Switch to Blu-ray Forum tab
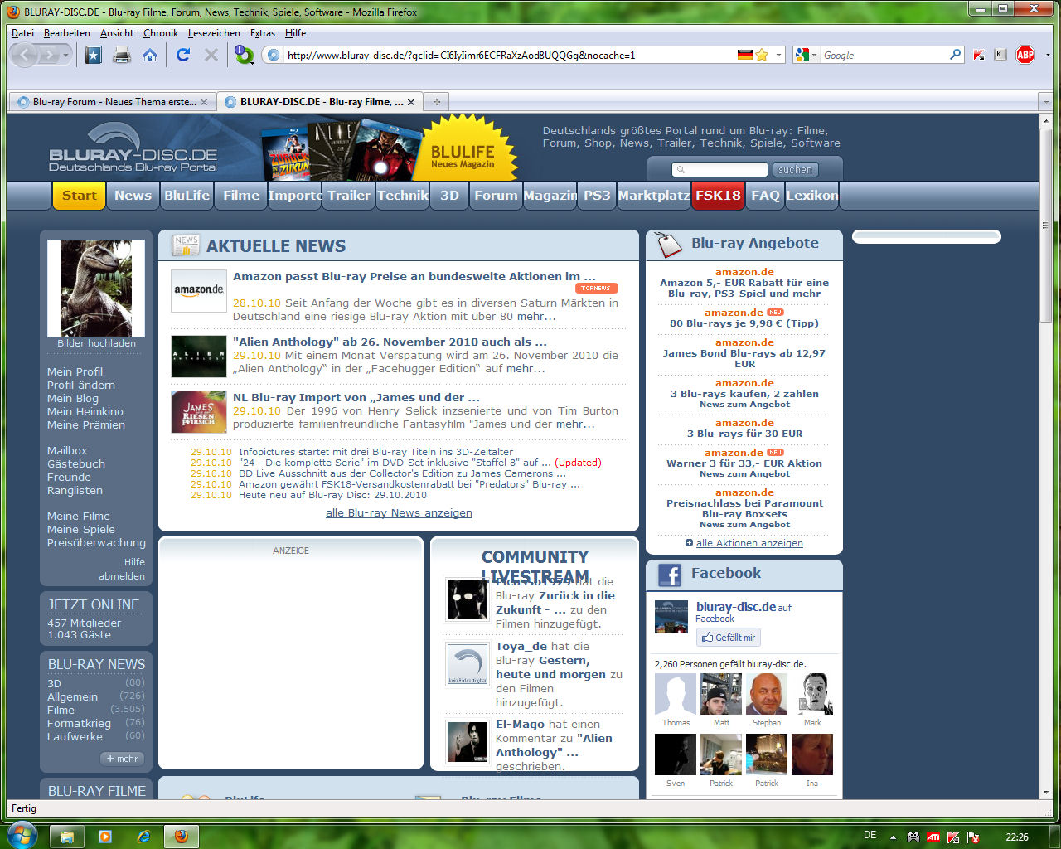This screenshot has height=849, width=1061. (114, 101)
